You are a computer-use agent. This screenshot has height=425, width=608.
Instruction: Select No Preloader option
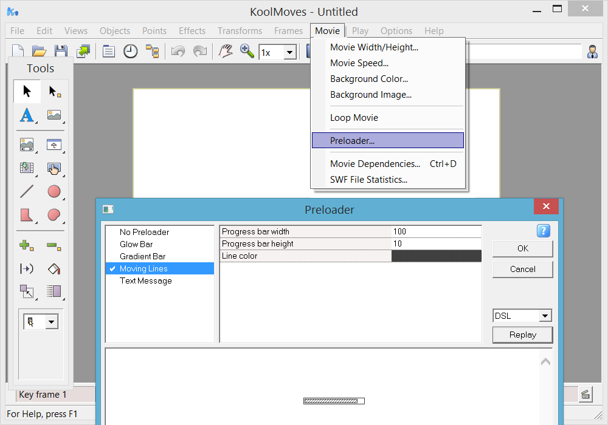click(160, 233)
